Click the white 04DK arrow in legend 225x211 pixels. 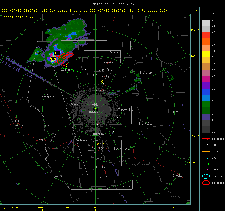[206, 145]
